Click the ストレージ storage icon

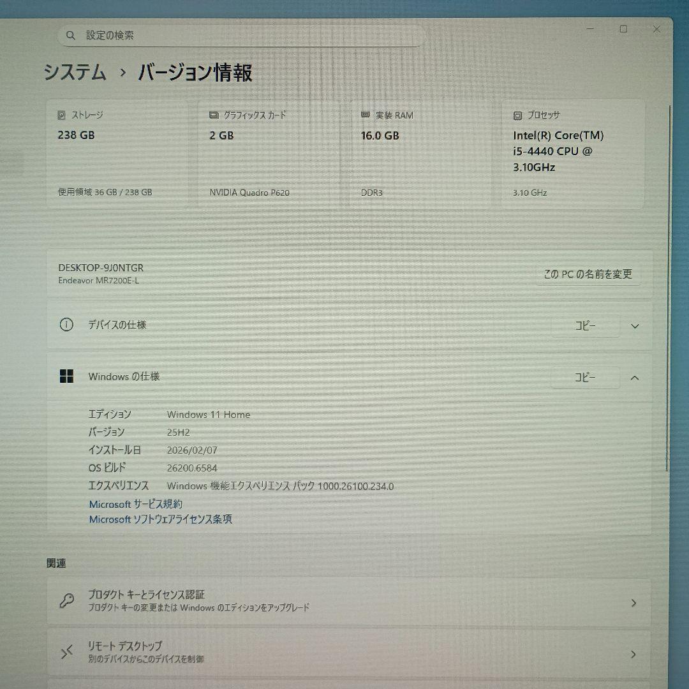click(x=61, y=115)
